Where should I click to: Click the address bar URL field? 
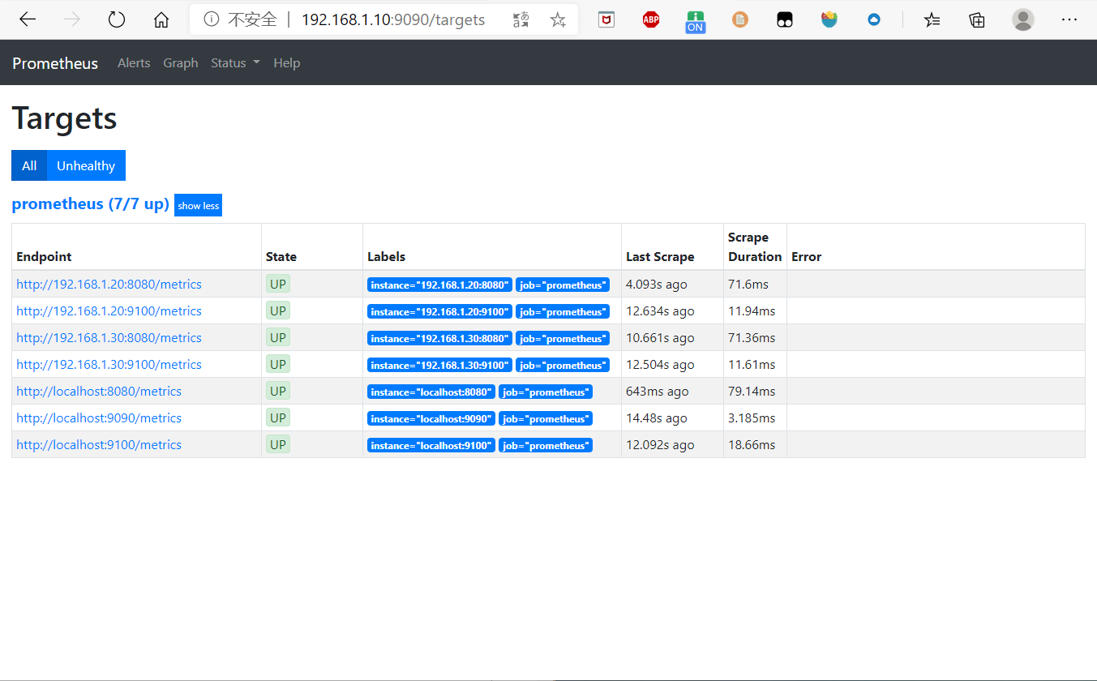tap(393, 19)
